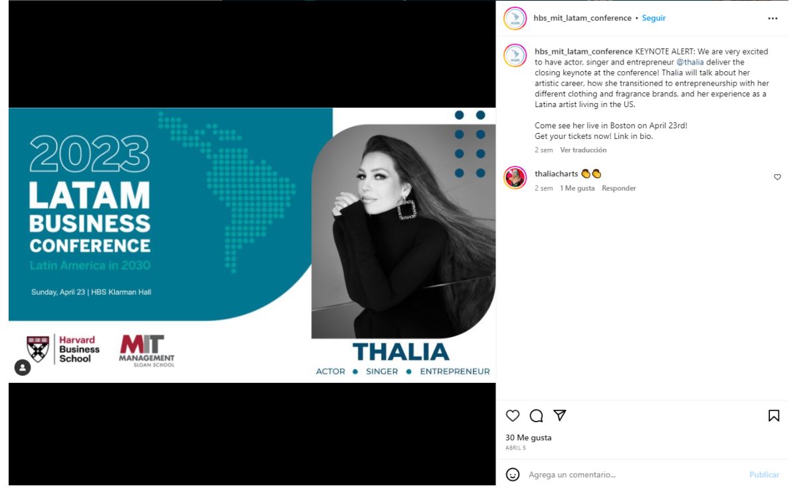
Task: Open the three-dot more options menu
Action: 772,19
